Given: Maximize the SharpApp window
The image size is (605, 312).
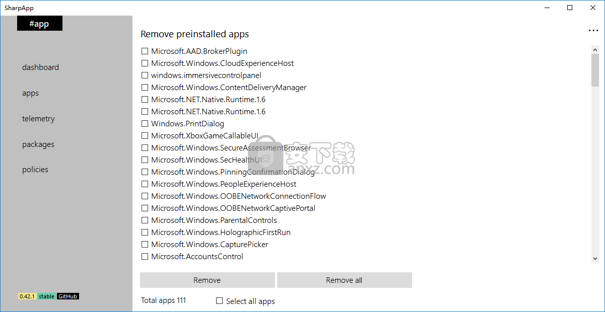Looking at the screenshot, I should [x=570, y=8].
